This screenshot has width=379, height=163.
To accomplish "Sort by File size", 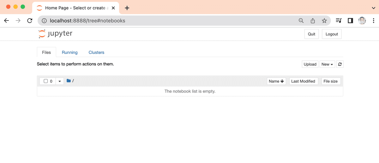I will click(x=331, y=81).
